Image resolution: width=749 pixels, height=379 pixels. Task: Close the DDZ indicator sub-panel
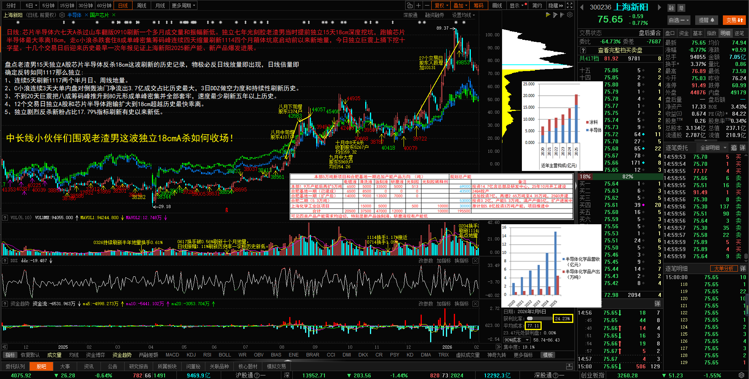click(x=476, y=261)
